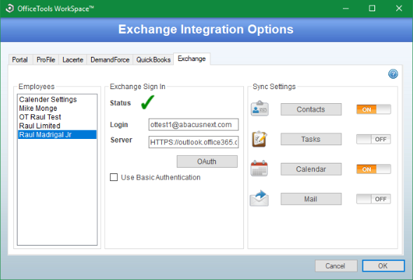Image resolution: width=413 pixels, height=280 pixels.
Task: Switch to the QuickBooks tab
Action: point(154,60)
